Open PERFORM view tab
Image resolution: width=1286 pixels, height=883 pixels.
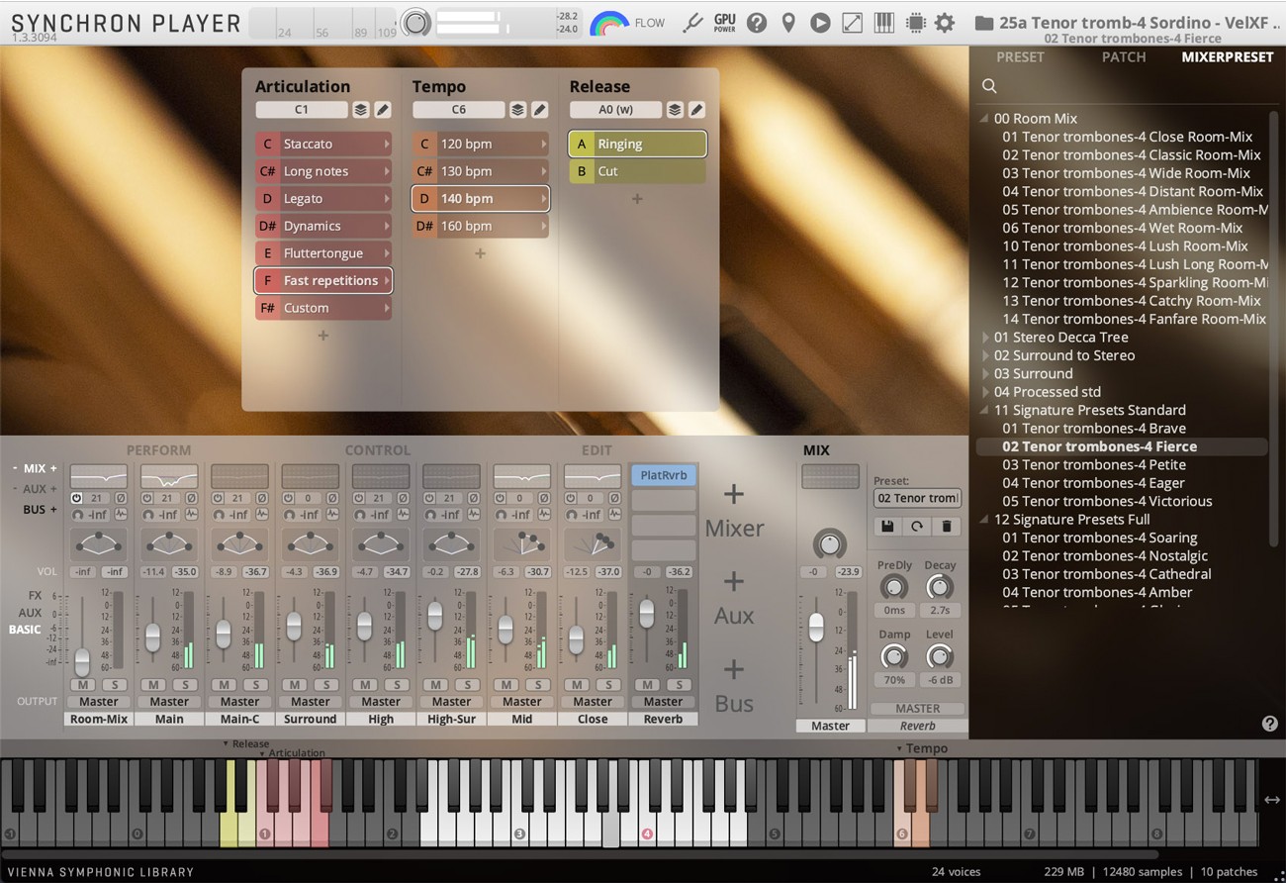click(158, 450)
